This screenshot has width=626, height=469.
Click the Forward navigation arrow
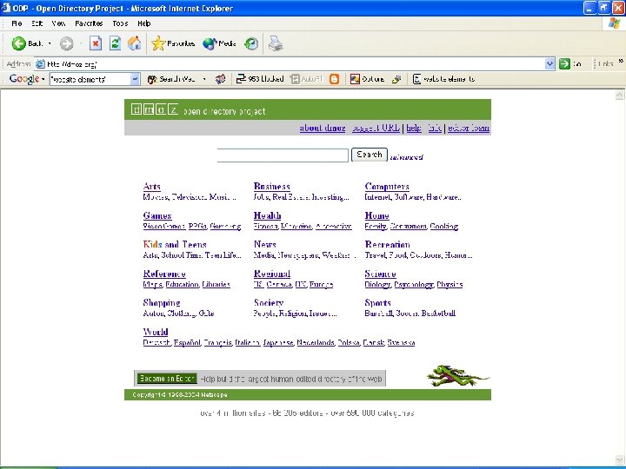tap(66, 43)
